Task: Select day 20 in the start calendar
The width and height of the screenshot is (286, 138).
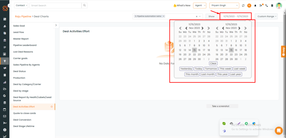Action: click(x=185, y=54)
